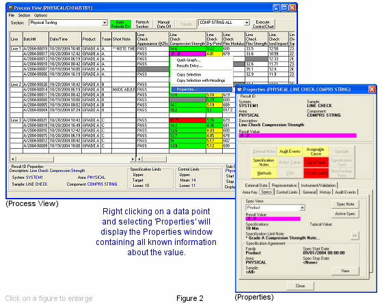
Task: Switch to the Representative tab
Action: pos(284,185)
